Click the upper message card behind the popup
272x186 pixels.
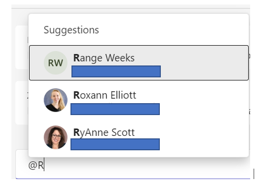[22, 47]
